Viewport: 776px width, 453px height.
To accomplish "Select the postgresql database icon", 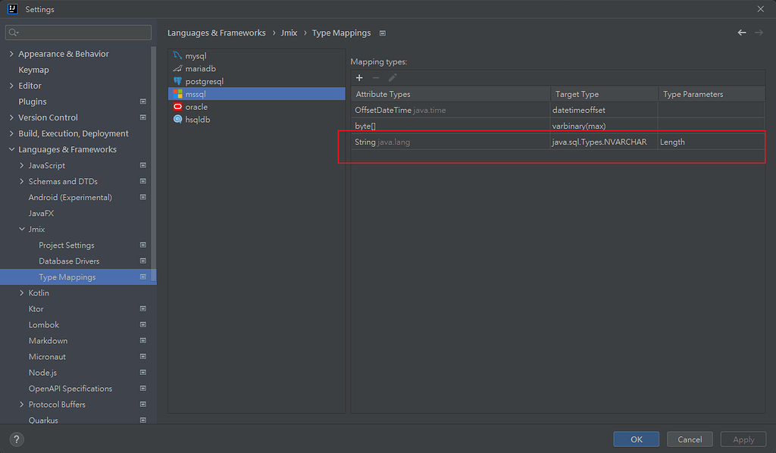I will (176, 81).
